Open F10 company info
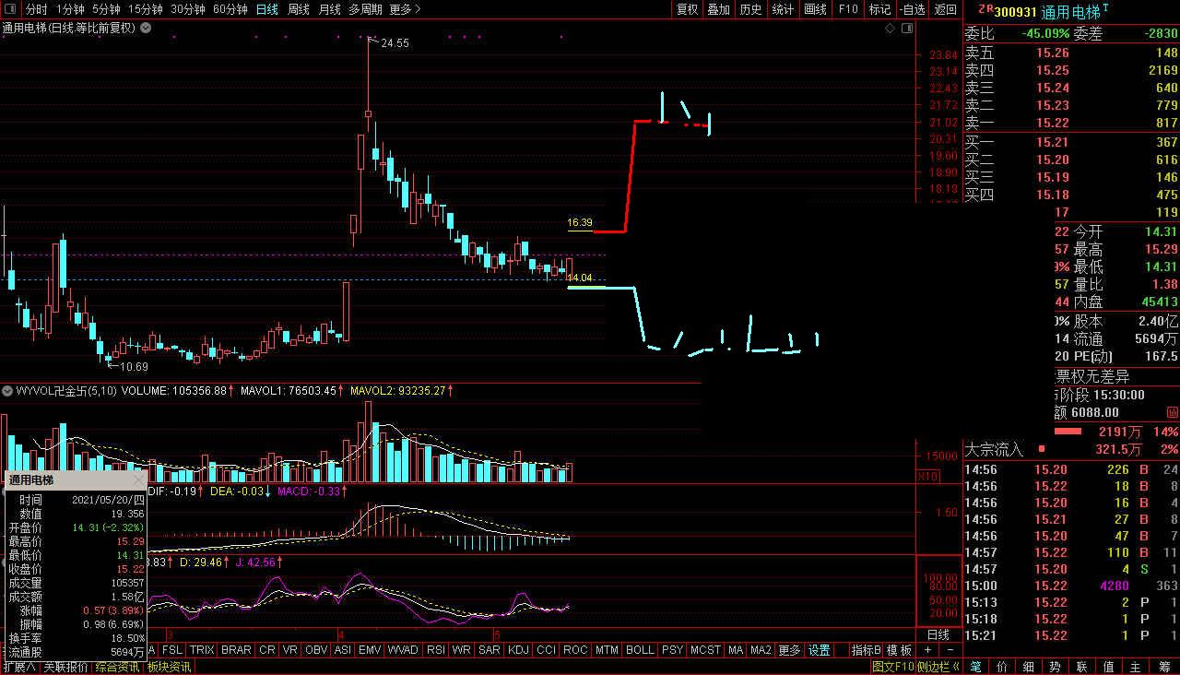The image size is (1180, 675). click(x=848, y=9)
